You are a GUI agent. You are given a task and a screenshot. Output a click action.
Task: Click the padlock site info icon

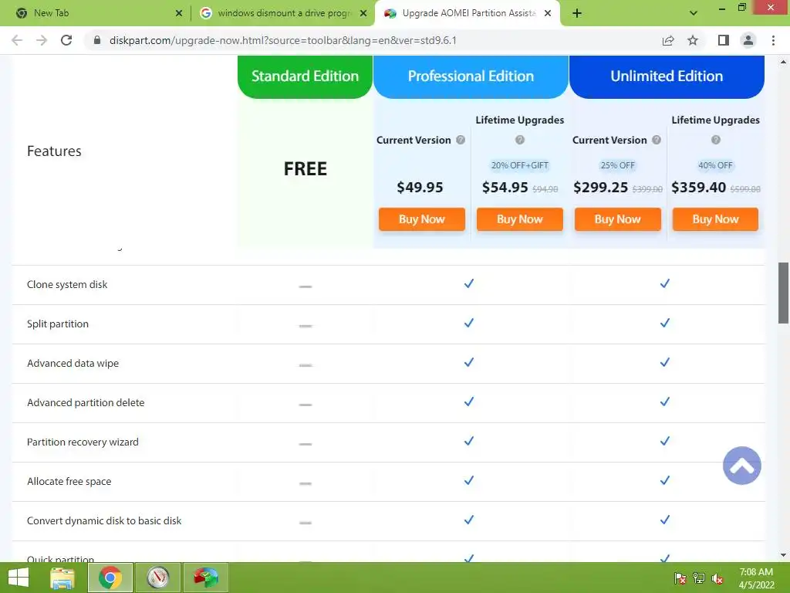coord(96,40)
